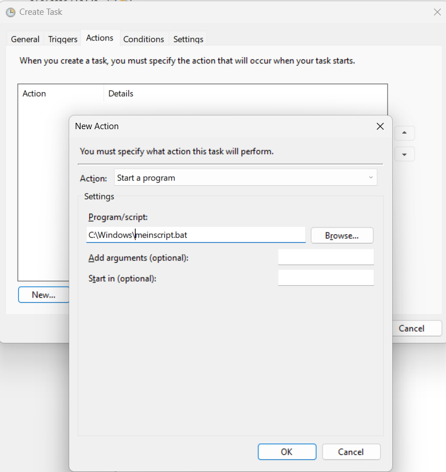
Task: Close the New Action dialog
Action: 380,126
